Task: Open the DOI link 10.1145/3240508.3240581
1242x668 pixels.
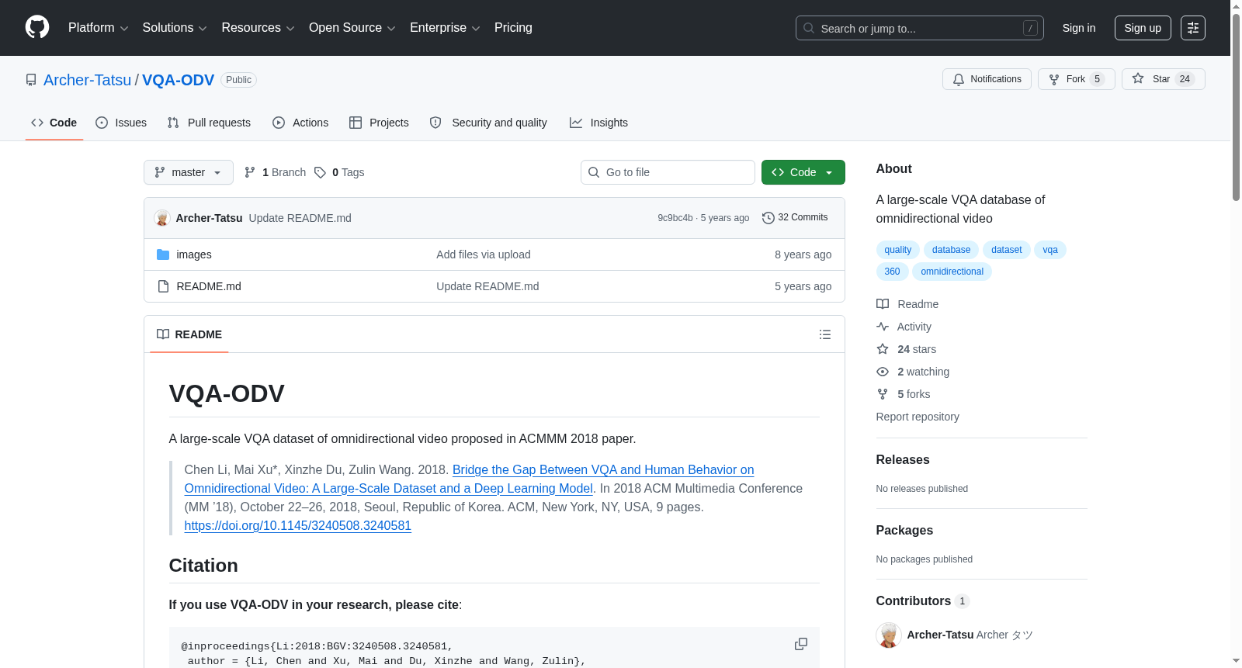Action: (x=298, y=526)
